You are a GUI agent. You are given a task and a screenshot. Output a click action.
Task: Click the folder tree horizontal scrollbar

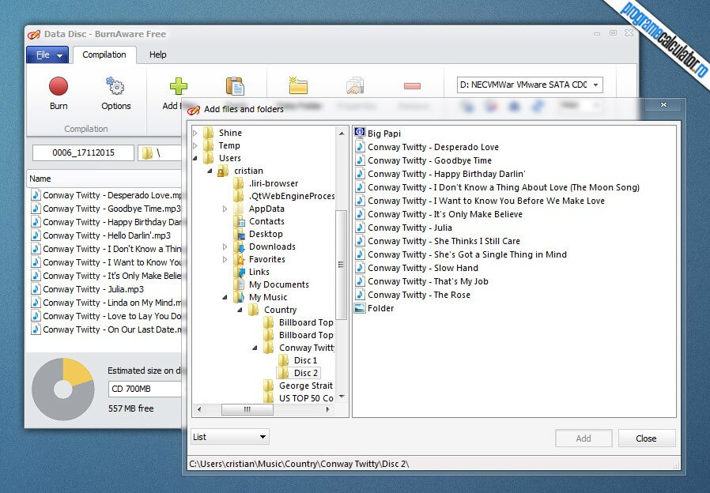point(247,409)
